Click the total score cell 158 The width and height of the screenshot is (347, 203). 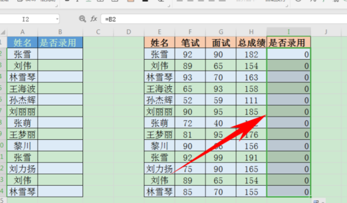pos(251,89)
